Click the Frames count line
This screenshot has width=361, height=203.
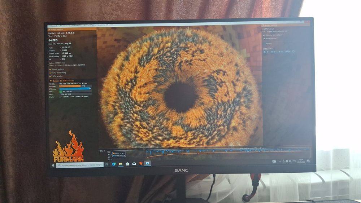coord(58,50)
